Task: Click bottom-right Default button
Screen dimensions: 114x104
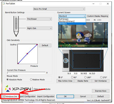Action: click(101, 96)
